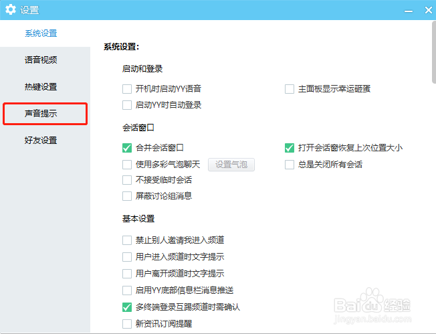Open the 系统设置 tab
The image size is (436, 334).
coord(41,33)
